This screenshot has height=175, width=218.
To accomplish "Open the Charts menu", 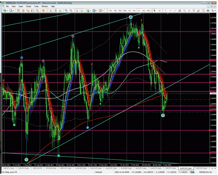I will pos(28,6).
